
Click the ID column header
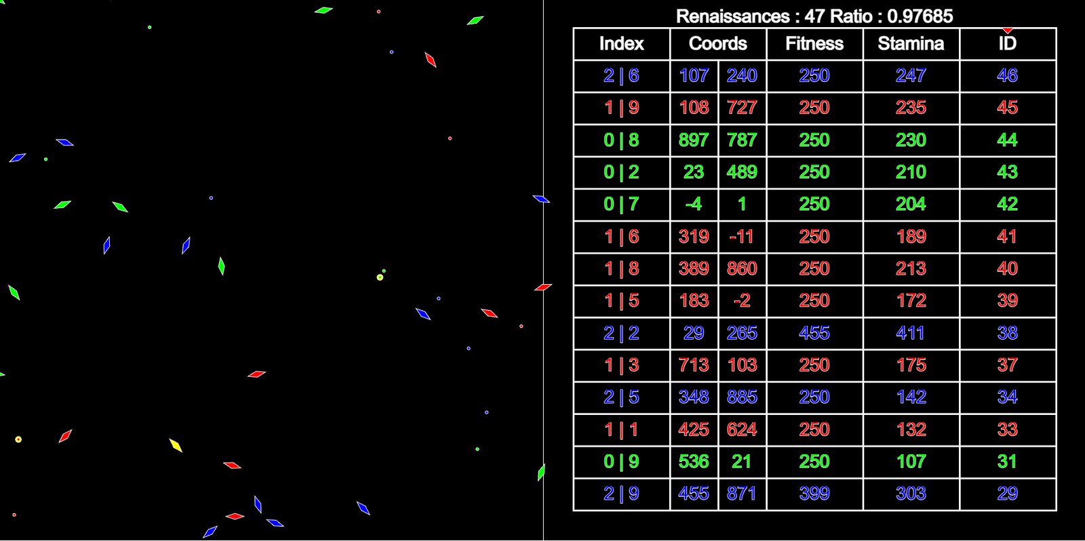click(1007, 43)
